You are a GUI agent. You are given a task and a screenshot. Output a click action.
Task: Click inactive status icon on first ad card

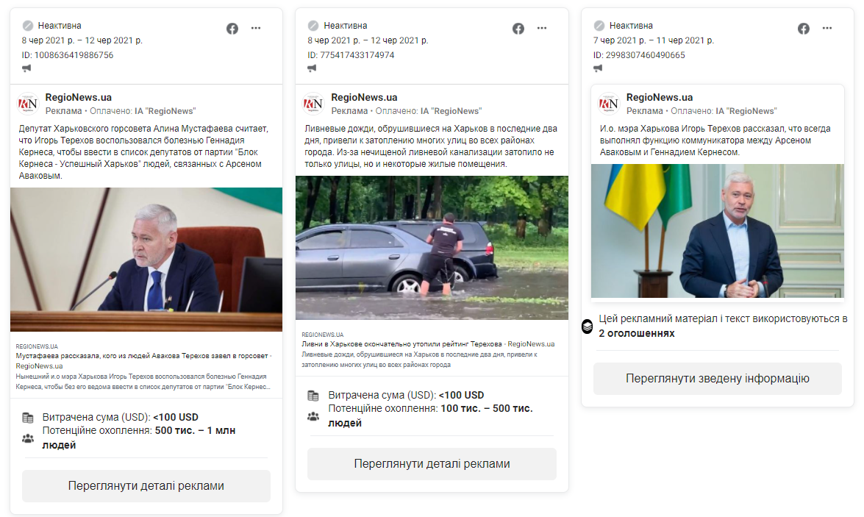click(27, 25)
